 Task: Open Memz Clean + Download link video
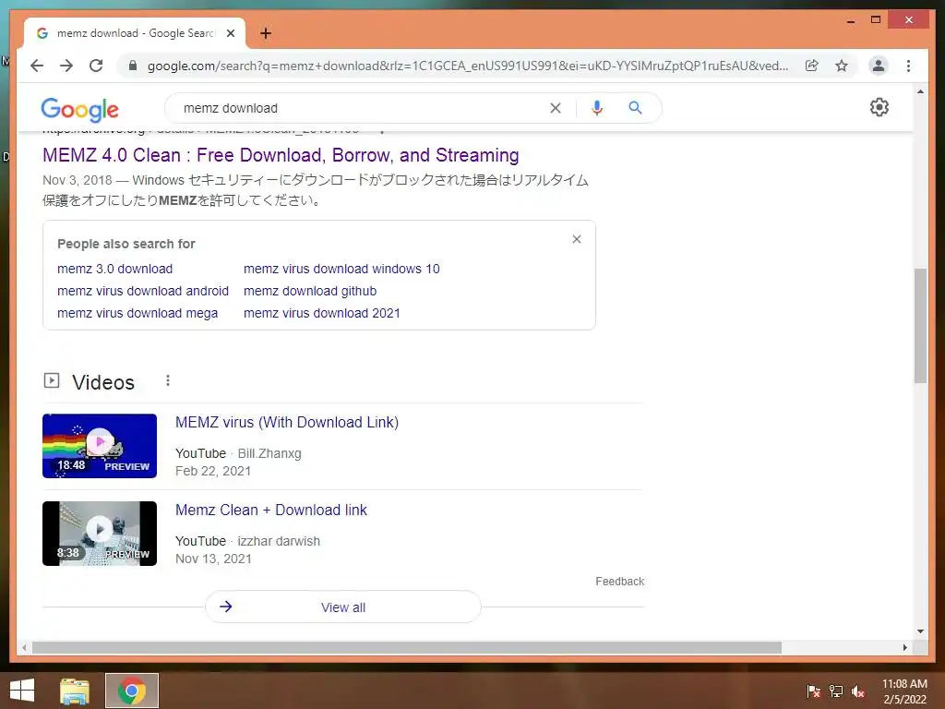click(x=270, y=510)
